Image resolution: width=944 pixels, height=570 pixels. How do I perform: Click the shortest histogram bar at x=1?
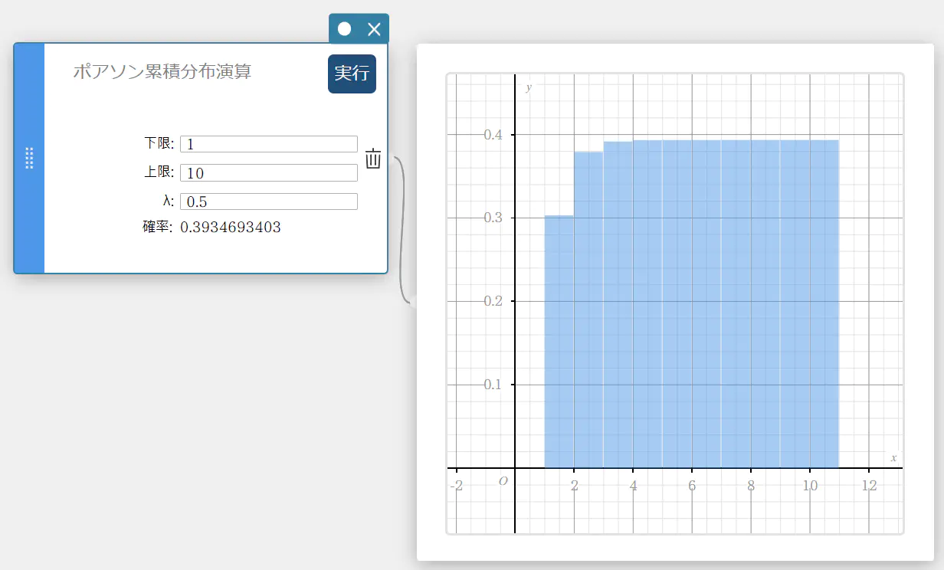[x=559, y=345]
